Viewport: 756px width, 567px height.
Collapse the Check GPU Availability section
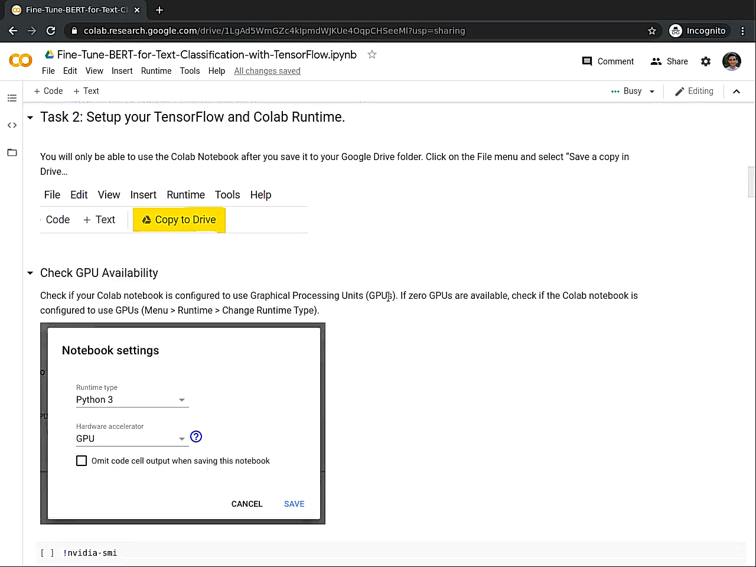pyautogui.click(x=30, y=273)
